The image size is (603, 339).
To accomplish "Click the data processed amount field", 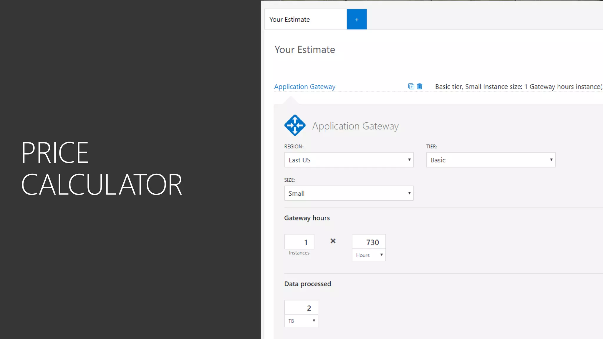I will click(x=301, y=308).
